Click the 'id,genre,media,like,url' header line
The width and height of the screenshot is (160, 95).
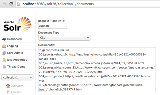(x=54, y=50)
